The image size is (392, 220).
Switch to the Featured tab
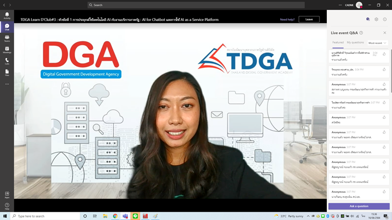(338, 43)
